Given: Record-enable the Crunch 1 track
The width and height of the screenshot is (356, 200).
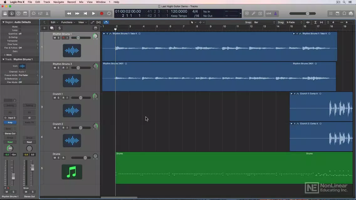Looking at the screenshot, I should point(63,98).
